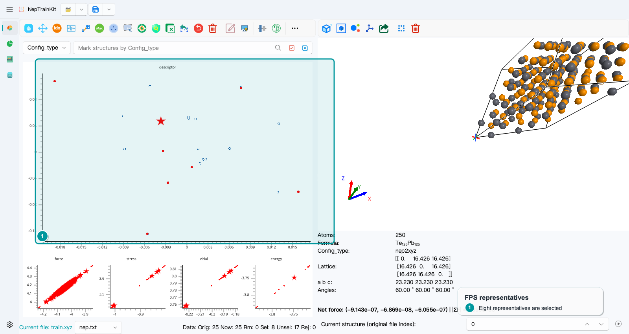Click the show bonds atoms icon
The image size is (629, 334).
355,28
